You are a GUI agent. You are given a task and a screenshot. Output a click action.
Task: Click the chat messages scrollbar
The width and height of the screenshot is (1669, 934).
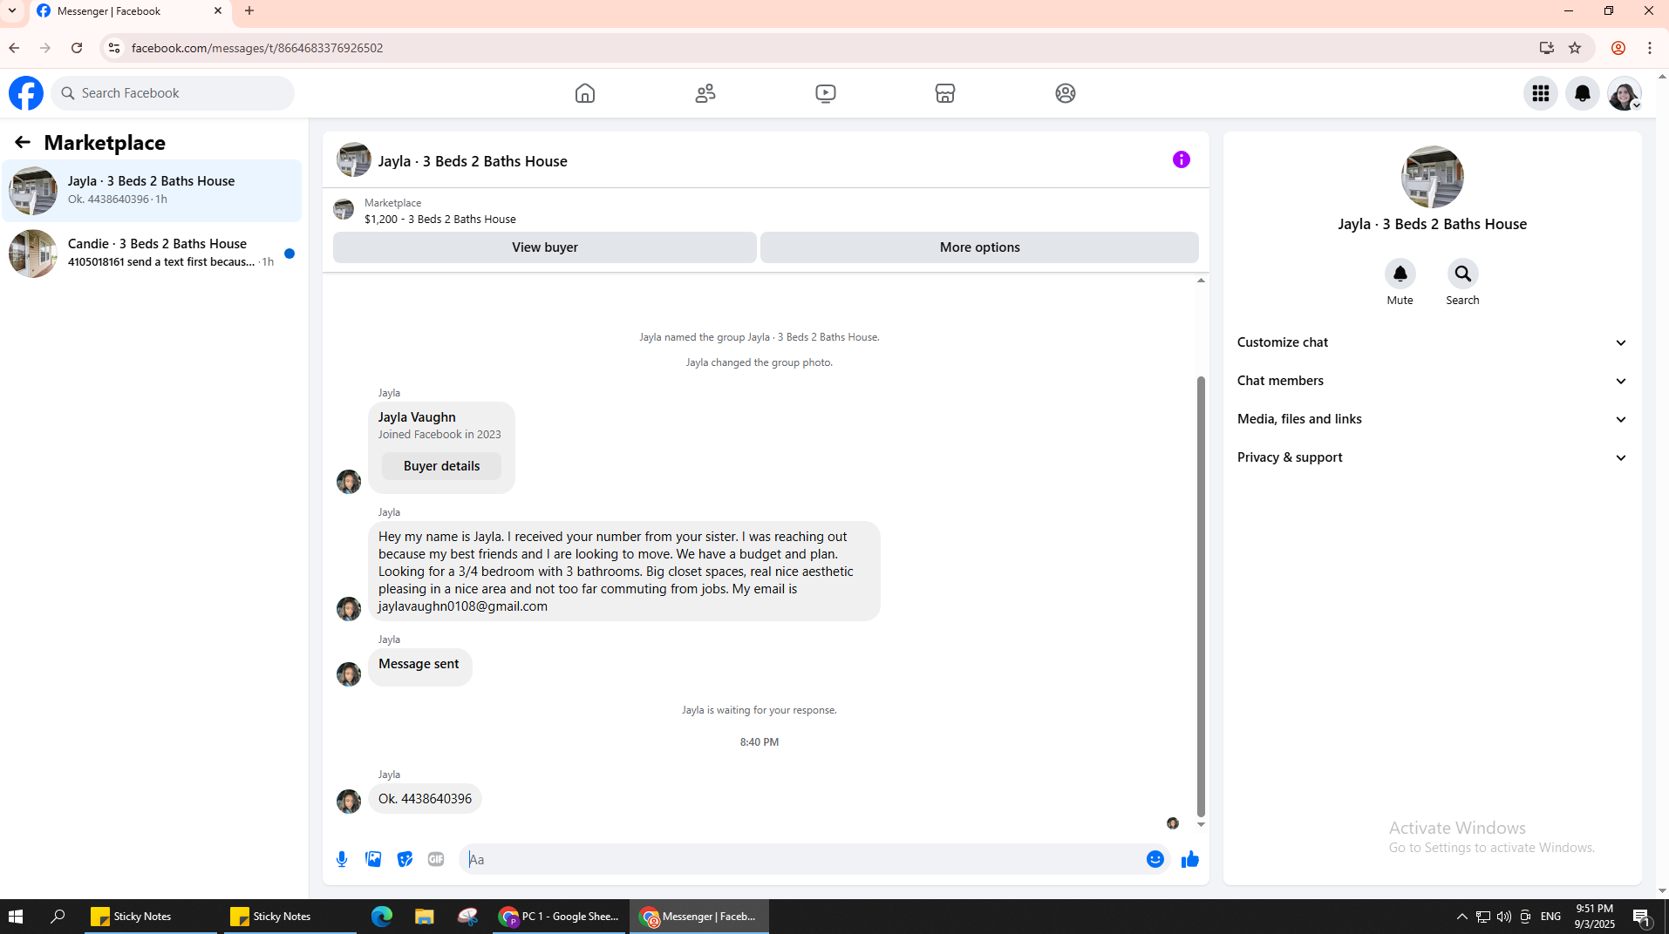pos(1201,596)
